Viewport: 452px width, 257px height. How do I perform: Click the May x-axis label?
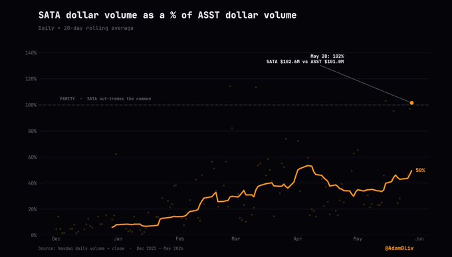[358, 239]
